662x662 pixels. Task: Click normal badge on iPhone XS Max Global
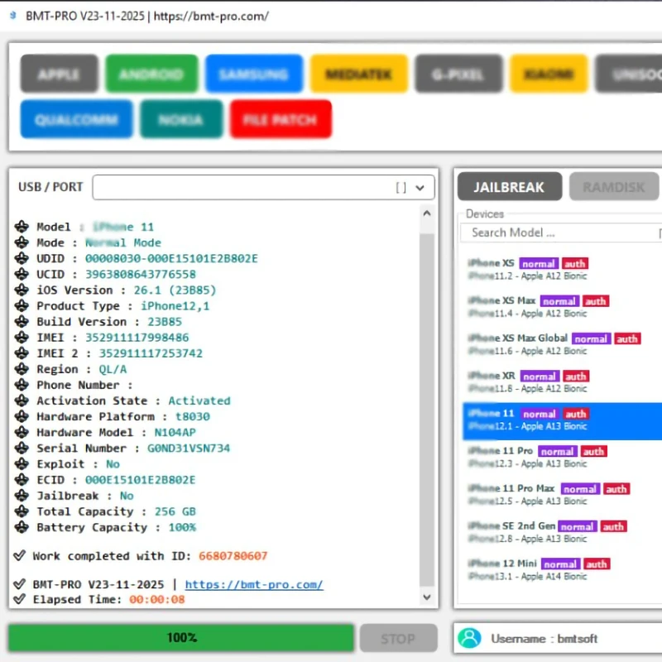(x=592, y=339)
